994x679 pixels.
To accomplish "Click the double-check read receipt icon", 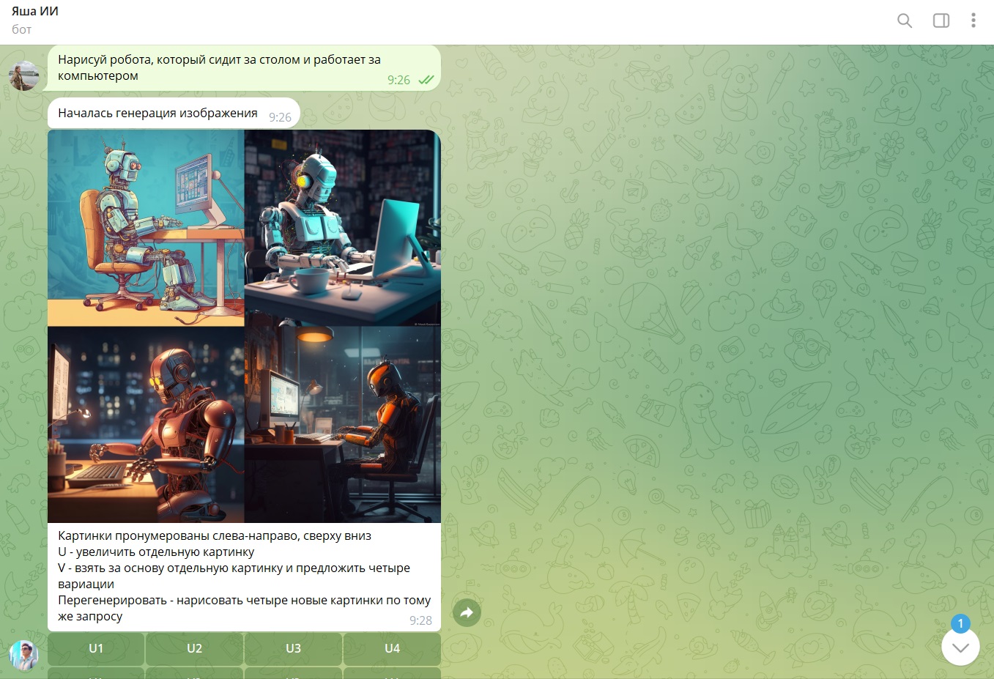I will pyautogui.click(x=426, y=80).
